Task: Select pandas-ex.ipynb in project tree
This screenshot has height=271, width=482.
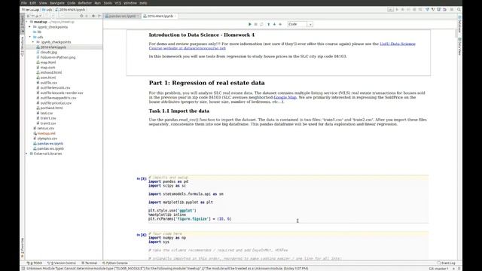Action: (x=50, y=144)
